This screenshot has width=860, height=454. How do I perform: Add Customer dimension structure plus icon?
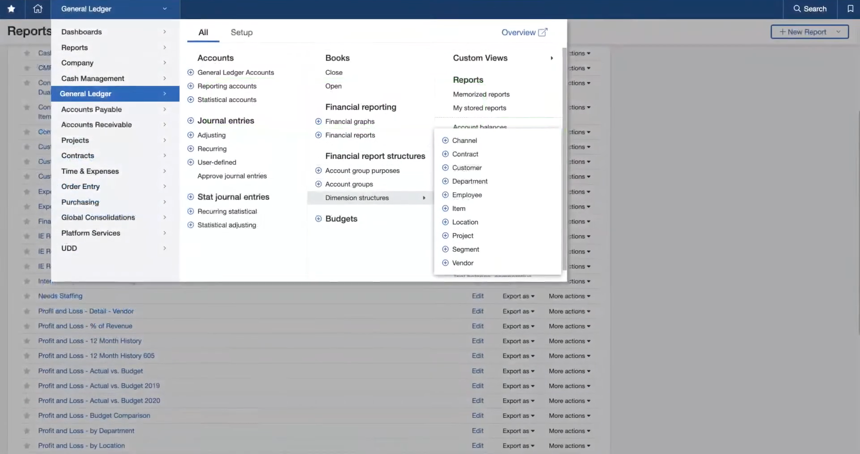445,168
